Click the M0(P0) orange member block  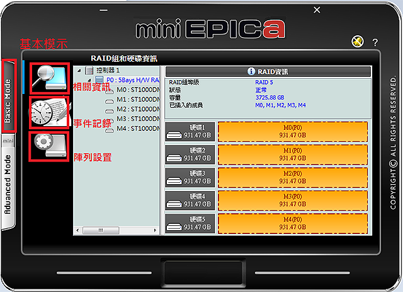293,132
